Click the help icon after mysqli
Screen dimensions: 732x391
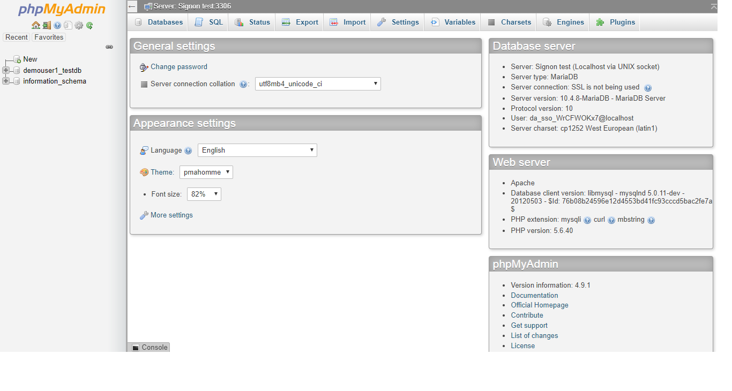pos(587,220)
